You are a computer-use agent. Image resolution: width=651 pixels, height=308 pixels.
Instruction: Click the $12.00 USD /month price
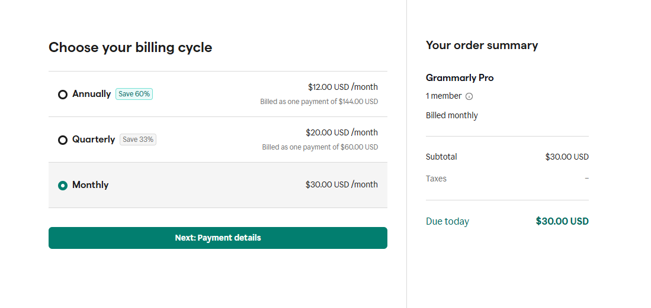[343, 87]
